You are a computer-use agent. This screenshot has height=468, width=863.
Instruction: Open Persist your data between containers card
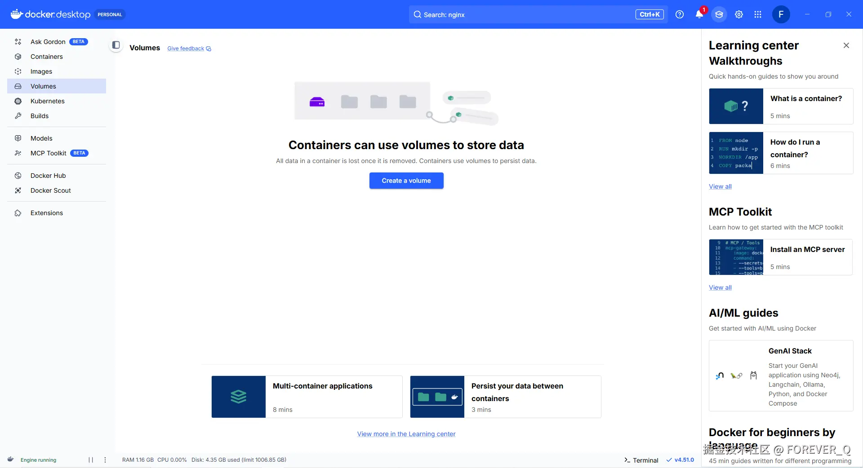pos(506,397)
